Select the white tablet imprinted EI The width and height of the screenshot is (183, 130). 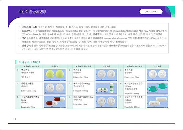point(153,74)
